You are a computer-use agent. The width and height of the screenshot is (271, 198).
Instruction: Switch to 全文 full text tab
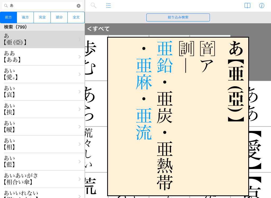[76, 17]
